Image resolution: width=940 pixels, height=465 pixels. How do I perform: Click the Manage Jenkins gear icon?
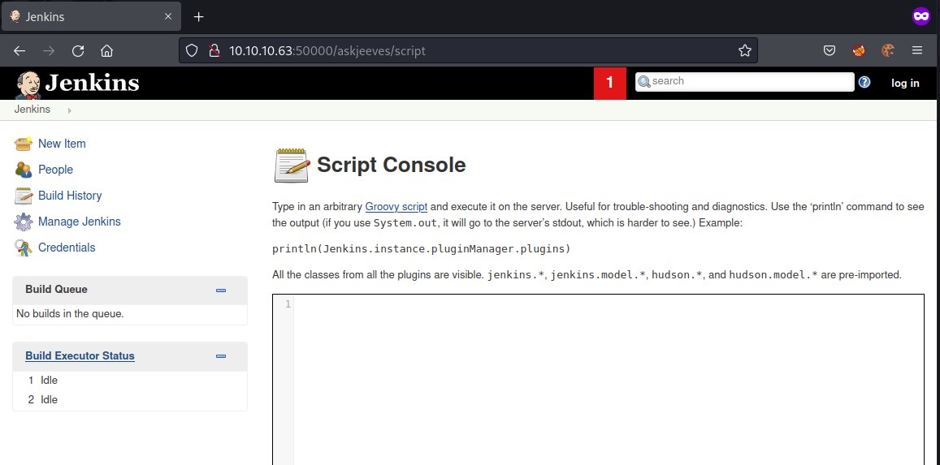coord(23,222)
